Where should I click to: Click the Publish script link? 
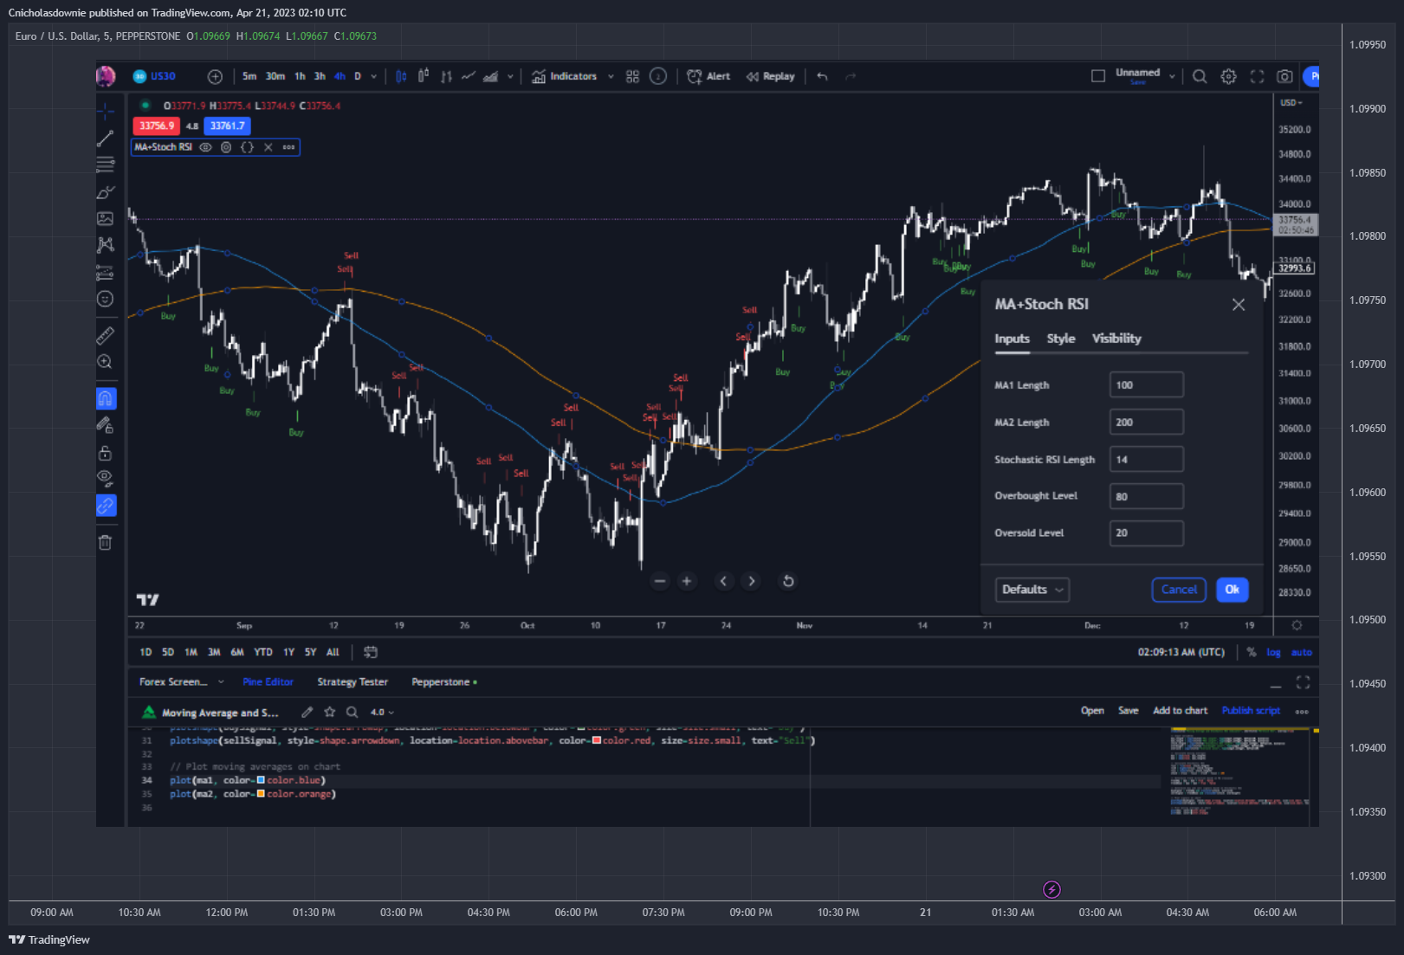tap(1251, 711)
